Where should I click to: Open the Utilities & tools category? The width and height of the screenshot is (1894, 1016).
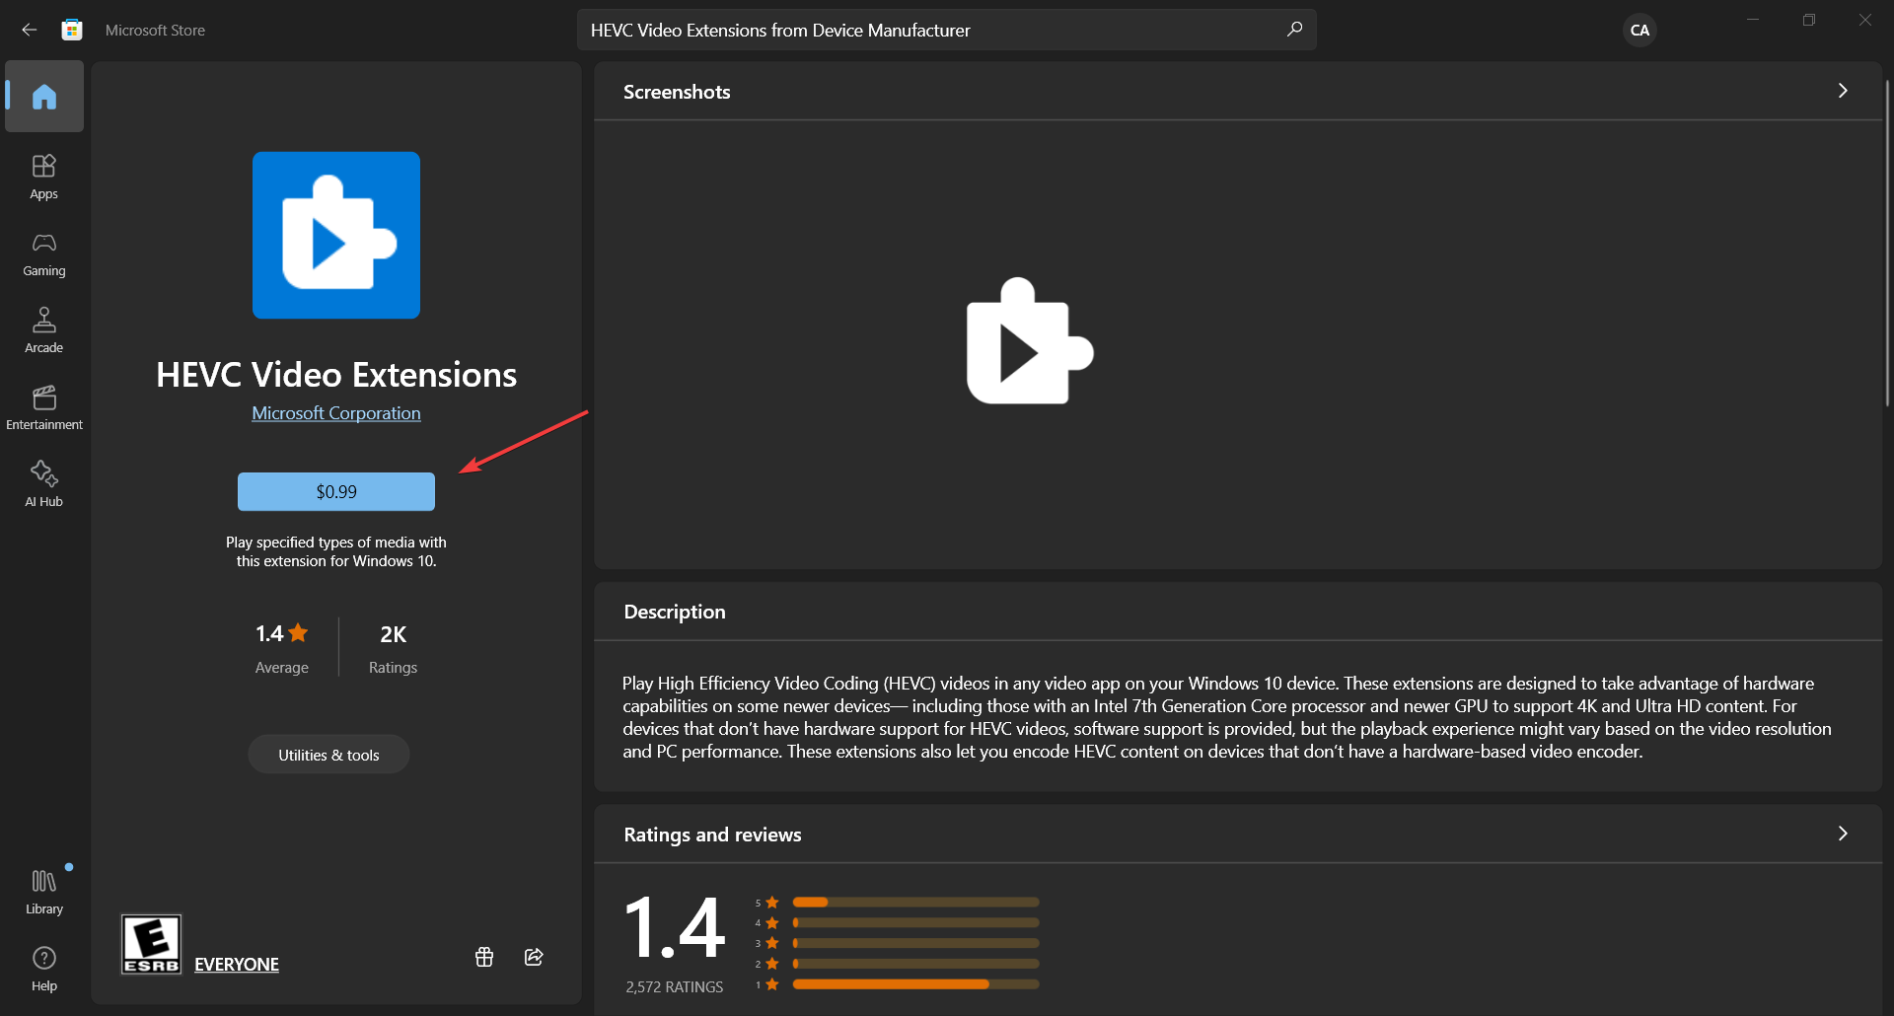[x=328, y=755]
